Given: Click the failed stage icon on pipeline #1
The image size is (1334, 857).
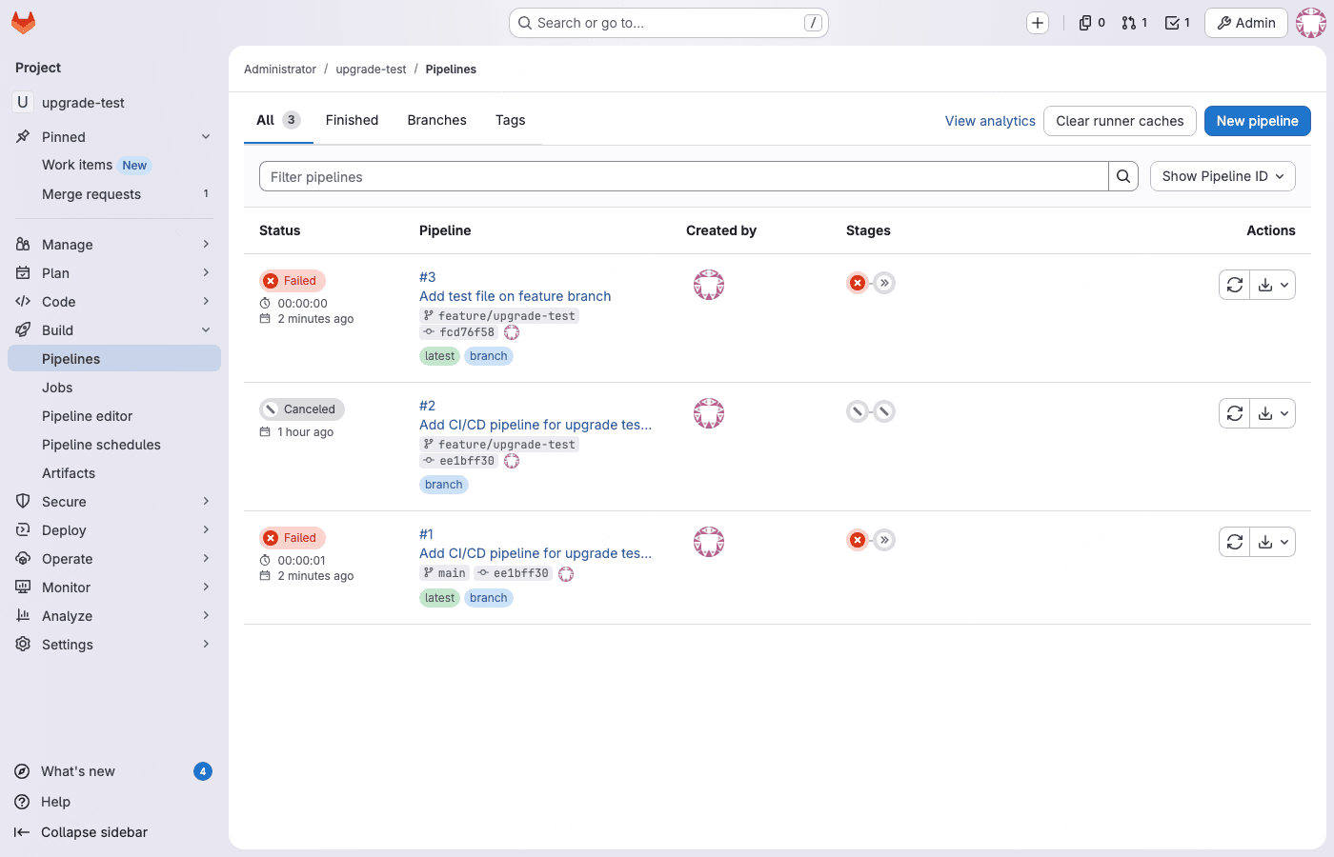Looking at the screenshot, I should click(x=857, y=540).
